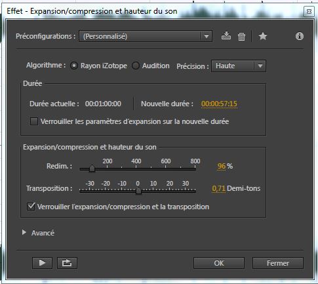Click the Redim. slider handle
318x284 pixels.
[92, 169]
